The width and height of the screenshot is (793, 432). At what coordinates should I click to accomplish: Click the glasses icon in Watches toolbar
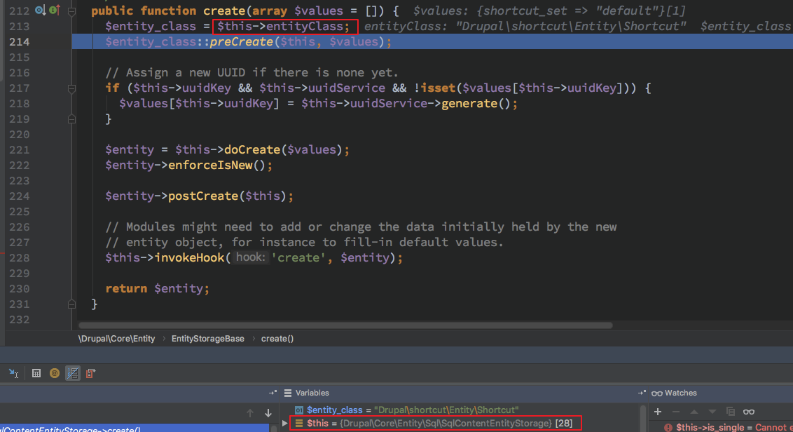coord(749,412)
